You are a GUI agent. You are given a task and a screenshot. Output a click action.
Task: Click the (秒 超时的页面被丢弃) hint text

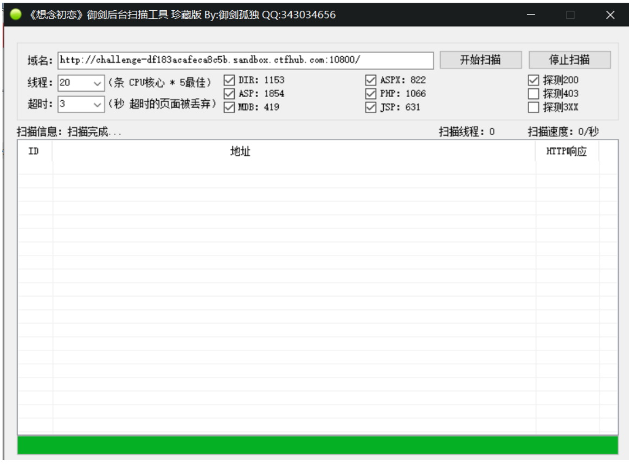pyautogui.click(x=163, y=104)
